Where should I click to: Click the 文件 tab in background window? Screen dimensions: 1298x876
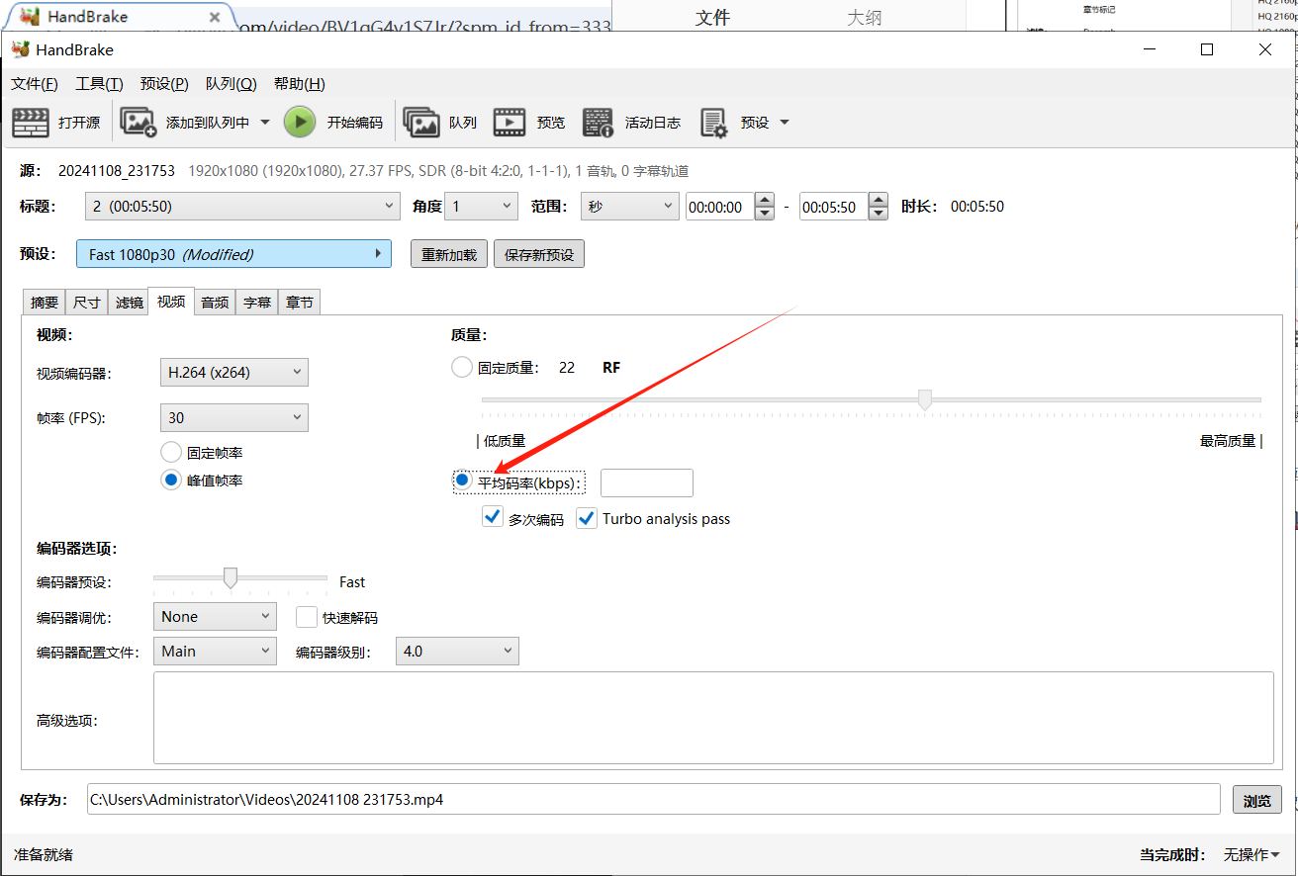pyautogui.click(x=712, y=17)
